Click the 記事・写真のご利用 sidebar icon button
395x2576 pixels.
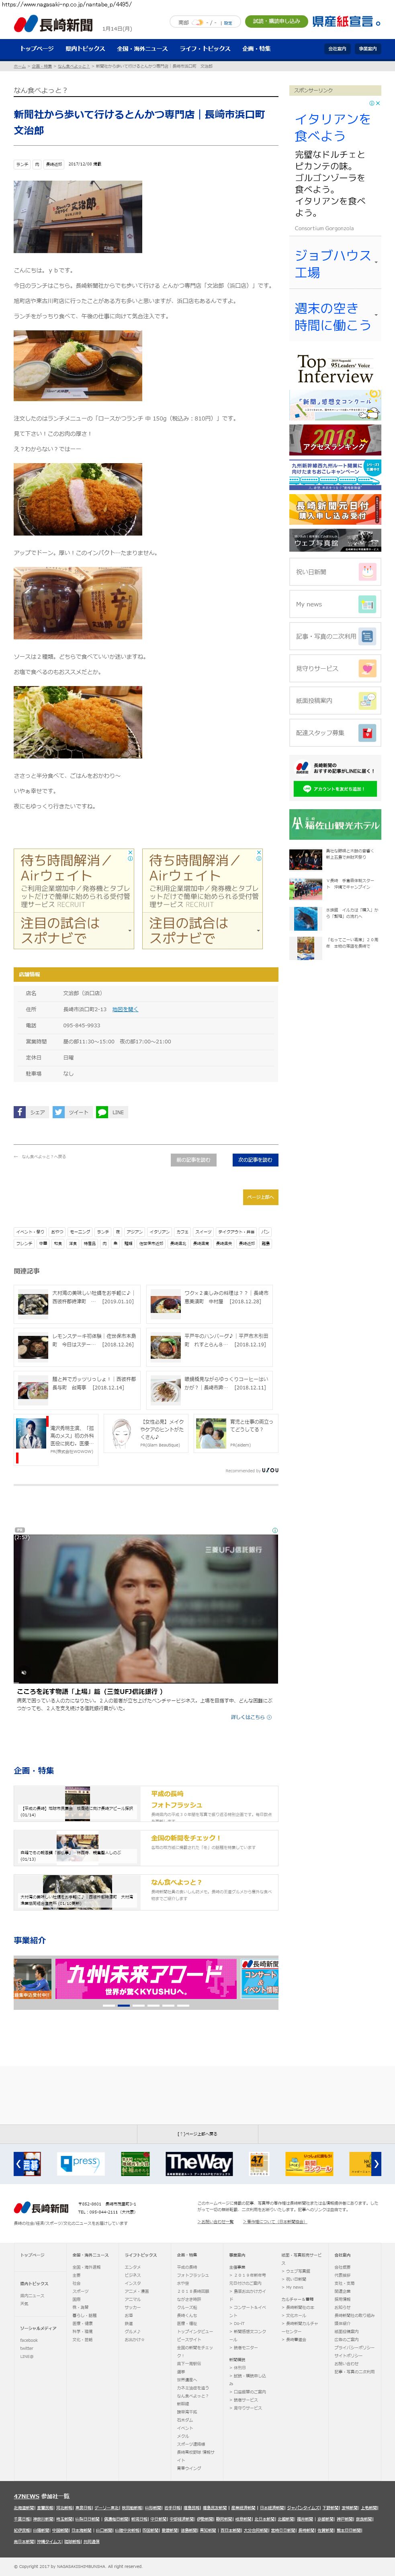pos(335,636)
